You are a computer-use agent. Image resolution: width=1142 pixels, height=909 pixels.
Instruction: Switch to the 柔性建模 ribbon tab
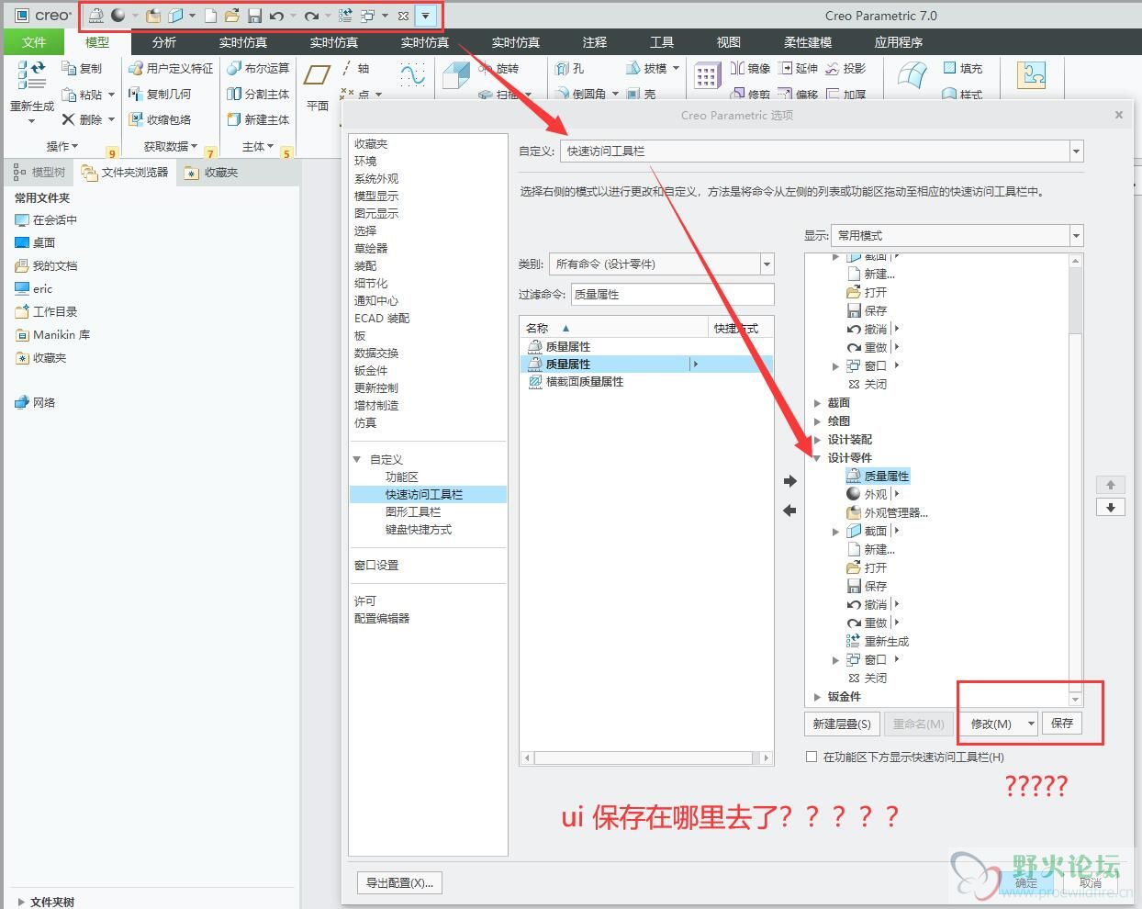(808, 42)
